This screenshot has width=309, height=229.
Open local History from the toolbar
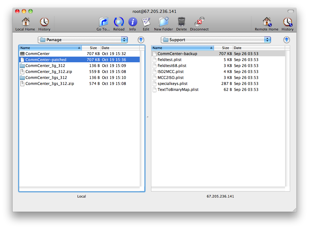[x=44, y=22]
